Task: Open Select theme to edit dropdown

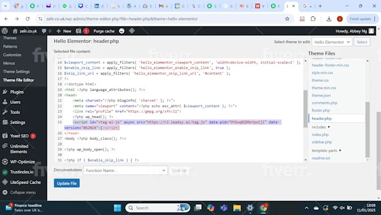Action: (332, 42)
